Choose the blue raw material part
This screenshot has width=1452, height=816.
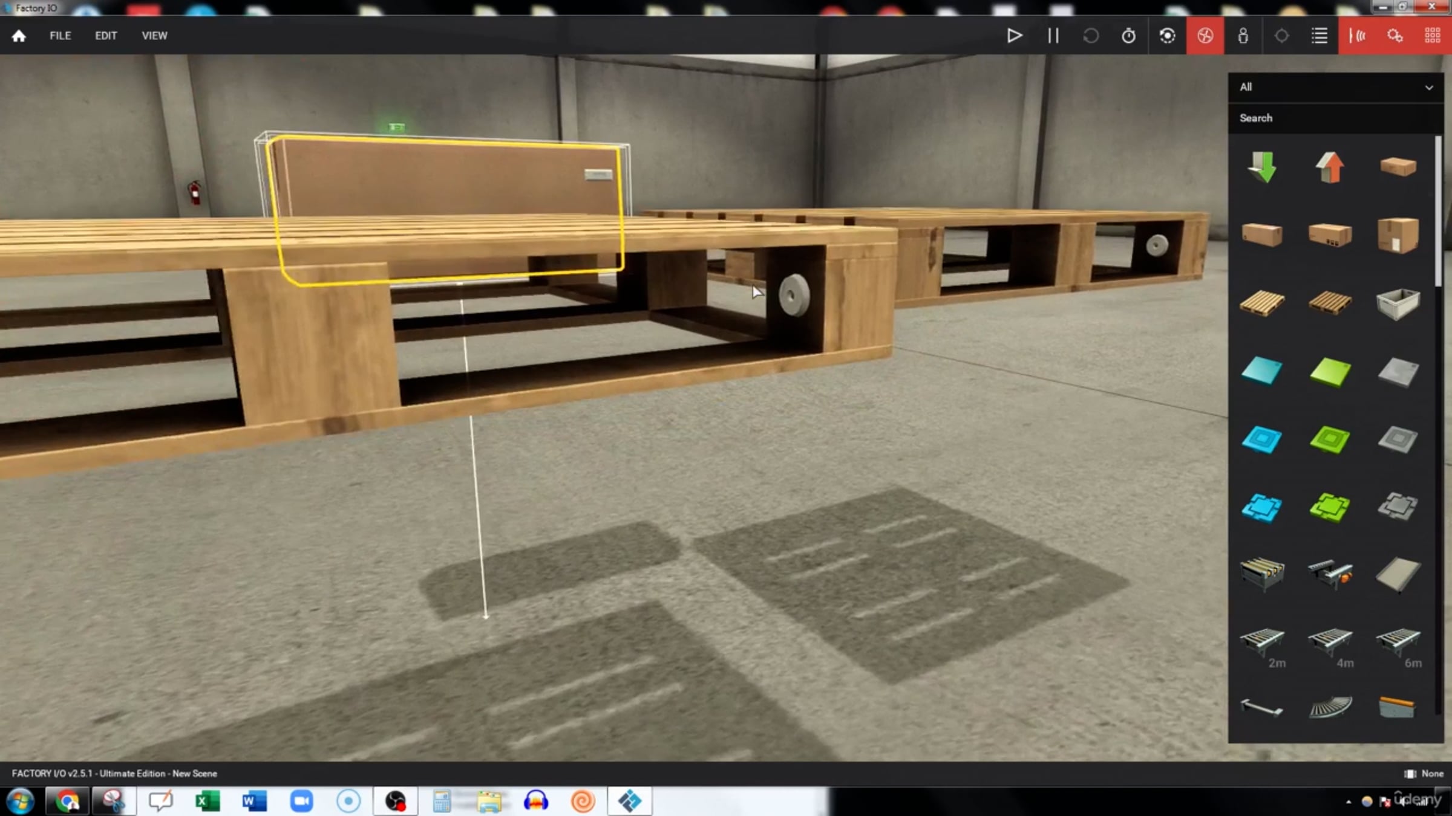pos(1261,371)
